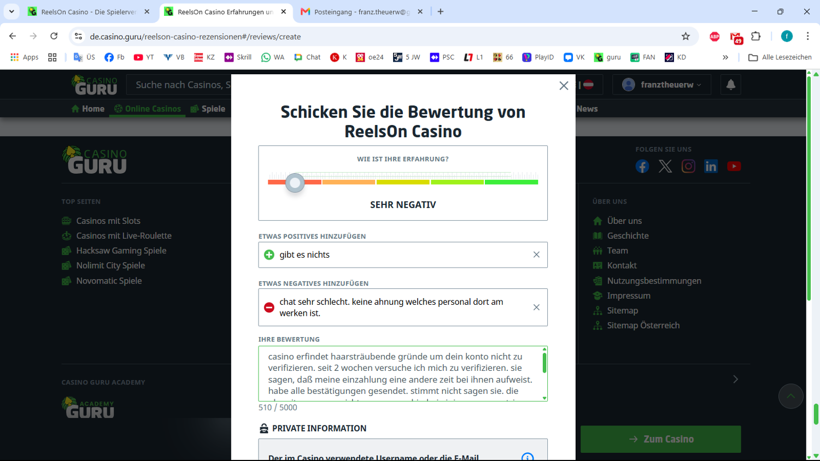The height and width of the screenshot is (461, 820).
Task: Open the Fb Facebook bookmark
Action: pyautogui.click(x=114, y=57)
